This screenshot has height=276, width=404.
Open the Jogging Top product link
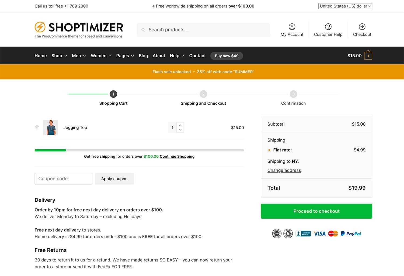tap(75, 128)
